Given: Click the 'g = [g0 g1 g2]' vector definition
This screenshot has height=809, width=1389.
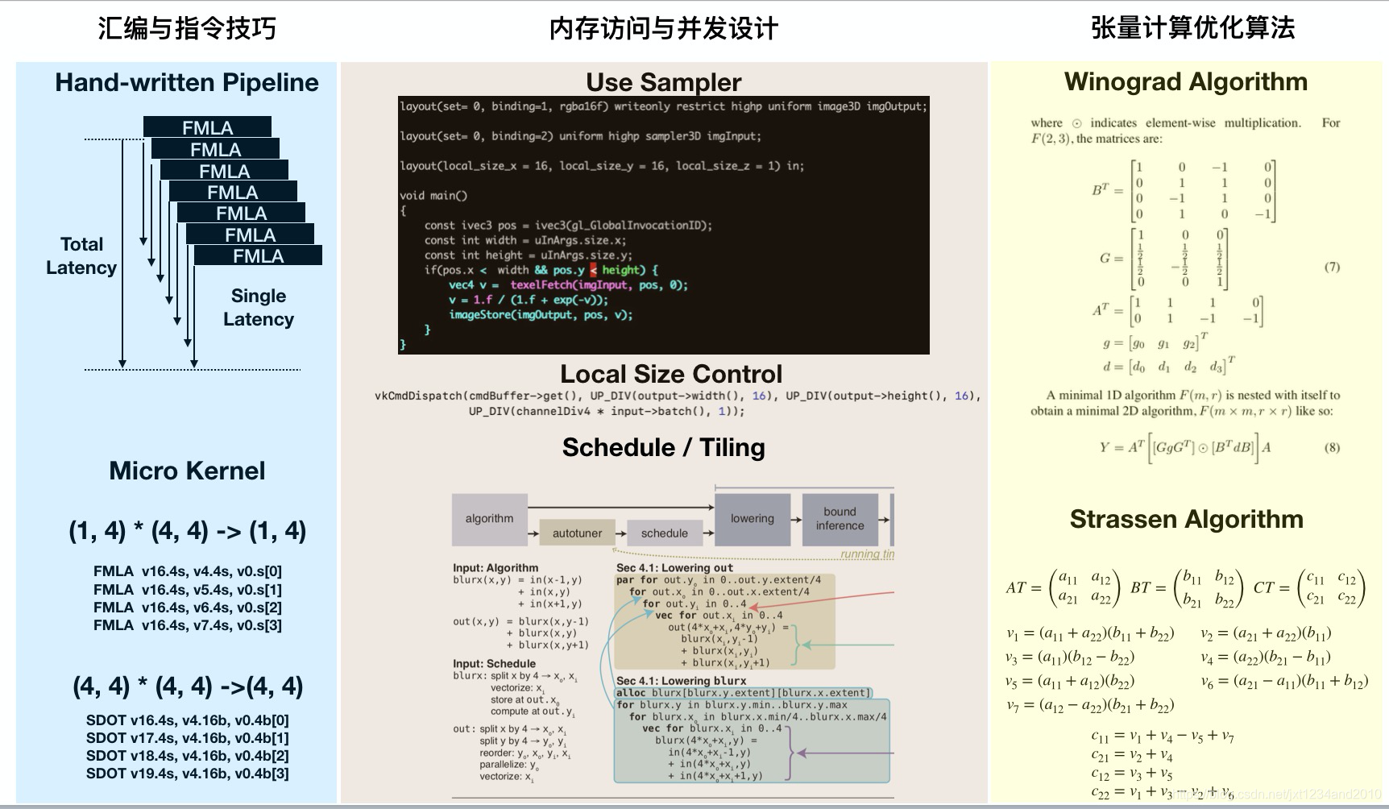Looking at the screenshot, I should click(x=1156, y=342).
